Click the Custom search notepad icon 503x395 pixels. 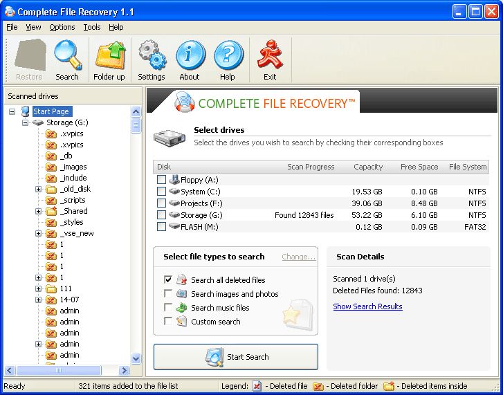181,321
